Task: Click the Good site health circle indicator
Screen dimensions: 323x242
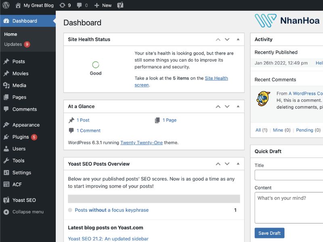Action: [96, 65]
